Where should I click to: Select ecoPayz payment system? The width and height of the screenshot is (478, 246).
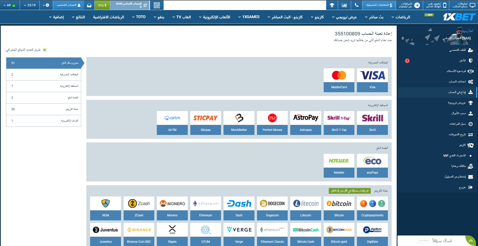[x=372, y=166]
